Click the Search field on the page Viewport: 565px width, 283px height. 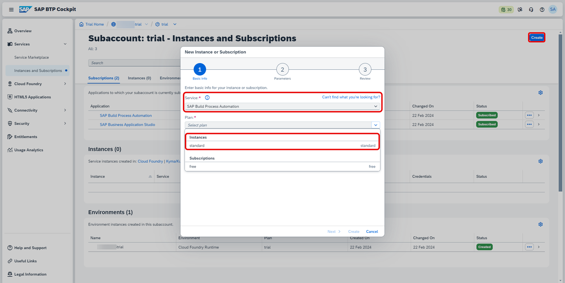(134, 63)
